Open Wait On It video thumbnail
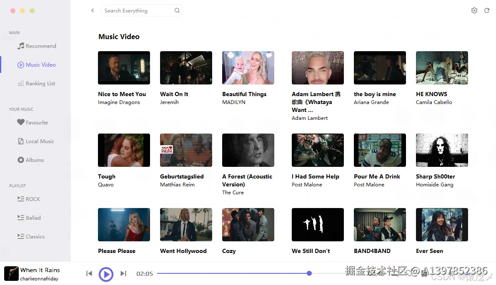 pos(186,68)
